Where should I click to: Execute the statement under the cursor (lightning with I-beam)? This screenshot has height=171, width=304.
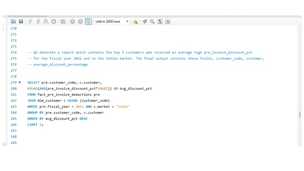38,21
